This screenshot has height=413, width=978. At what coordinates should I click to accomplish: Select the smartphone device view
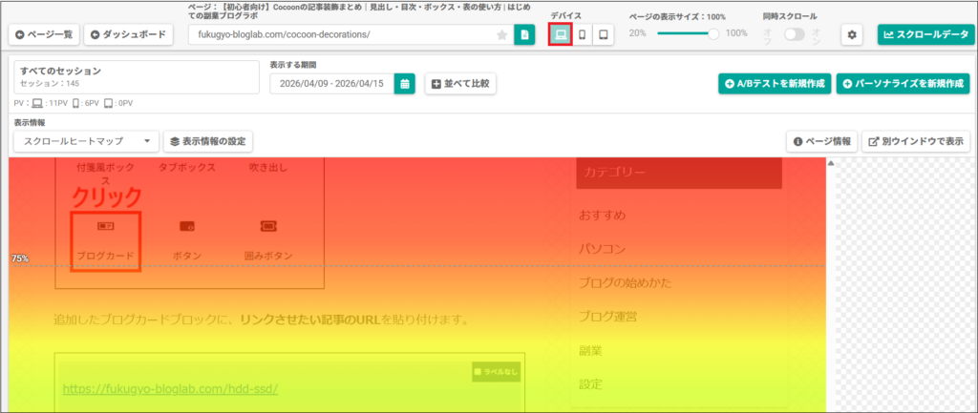pyautogui.click(x=582, y=35)
